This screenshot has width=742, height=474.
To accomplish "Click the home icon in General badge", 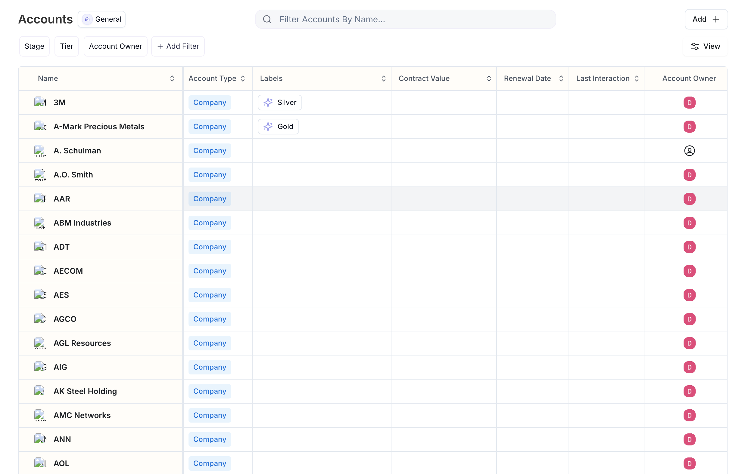I will 87,19.
